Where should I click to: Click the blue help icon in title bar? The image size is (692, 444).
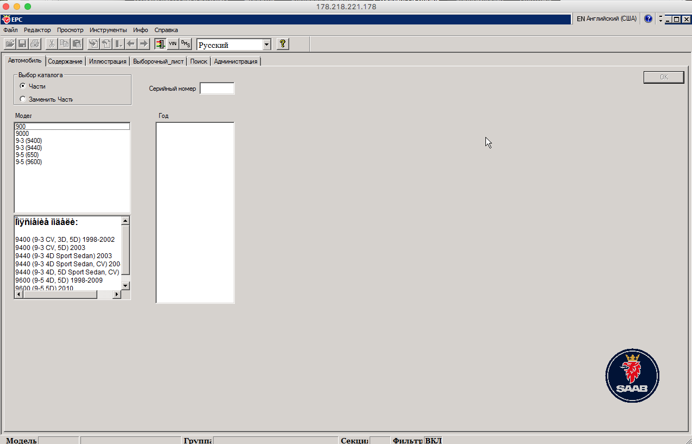[648, 19]
